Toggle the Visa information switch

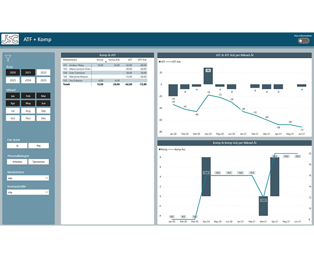[303, 41]
